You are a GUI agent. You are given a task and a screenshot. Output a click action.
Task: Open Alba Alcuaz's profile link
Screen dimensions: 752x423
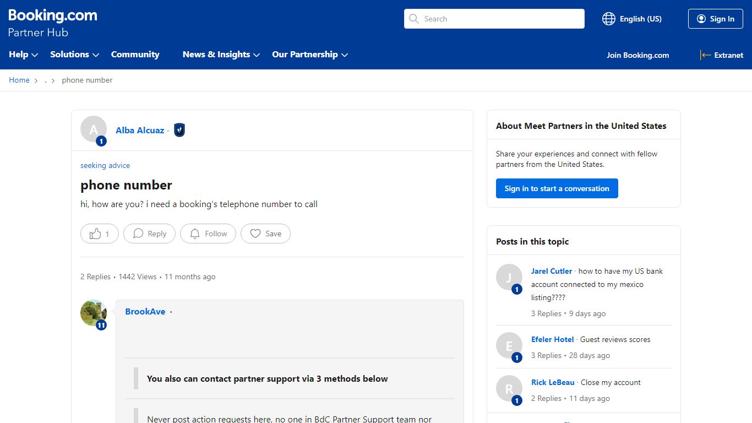coord(140,131)
